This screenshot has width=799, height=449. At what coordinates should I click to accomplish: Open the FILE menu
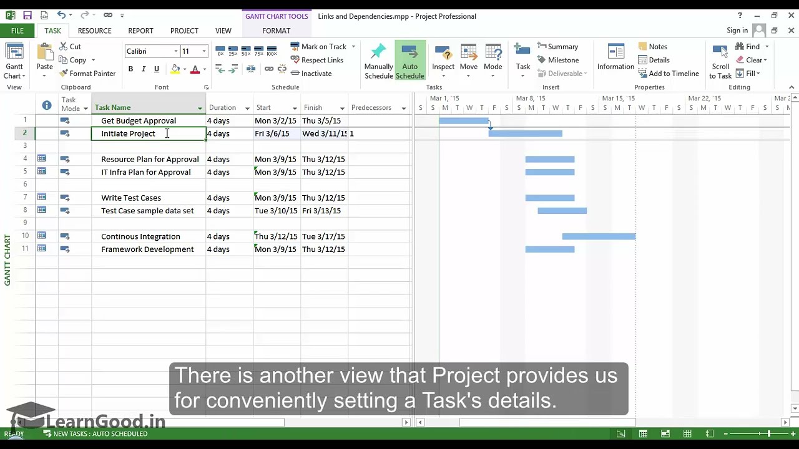17,31
